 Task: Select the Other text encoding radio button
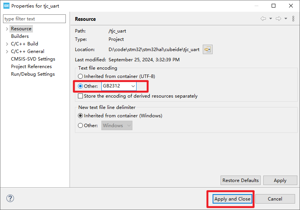tap(80, 86)
